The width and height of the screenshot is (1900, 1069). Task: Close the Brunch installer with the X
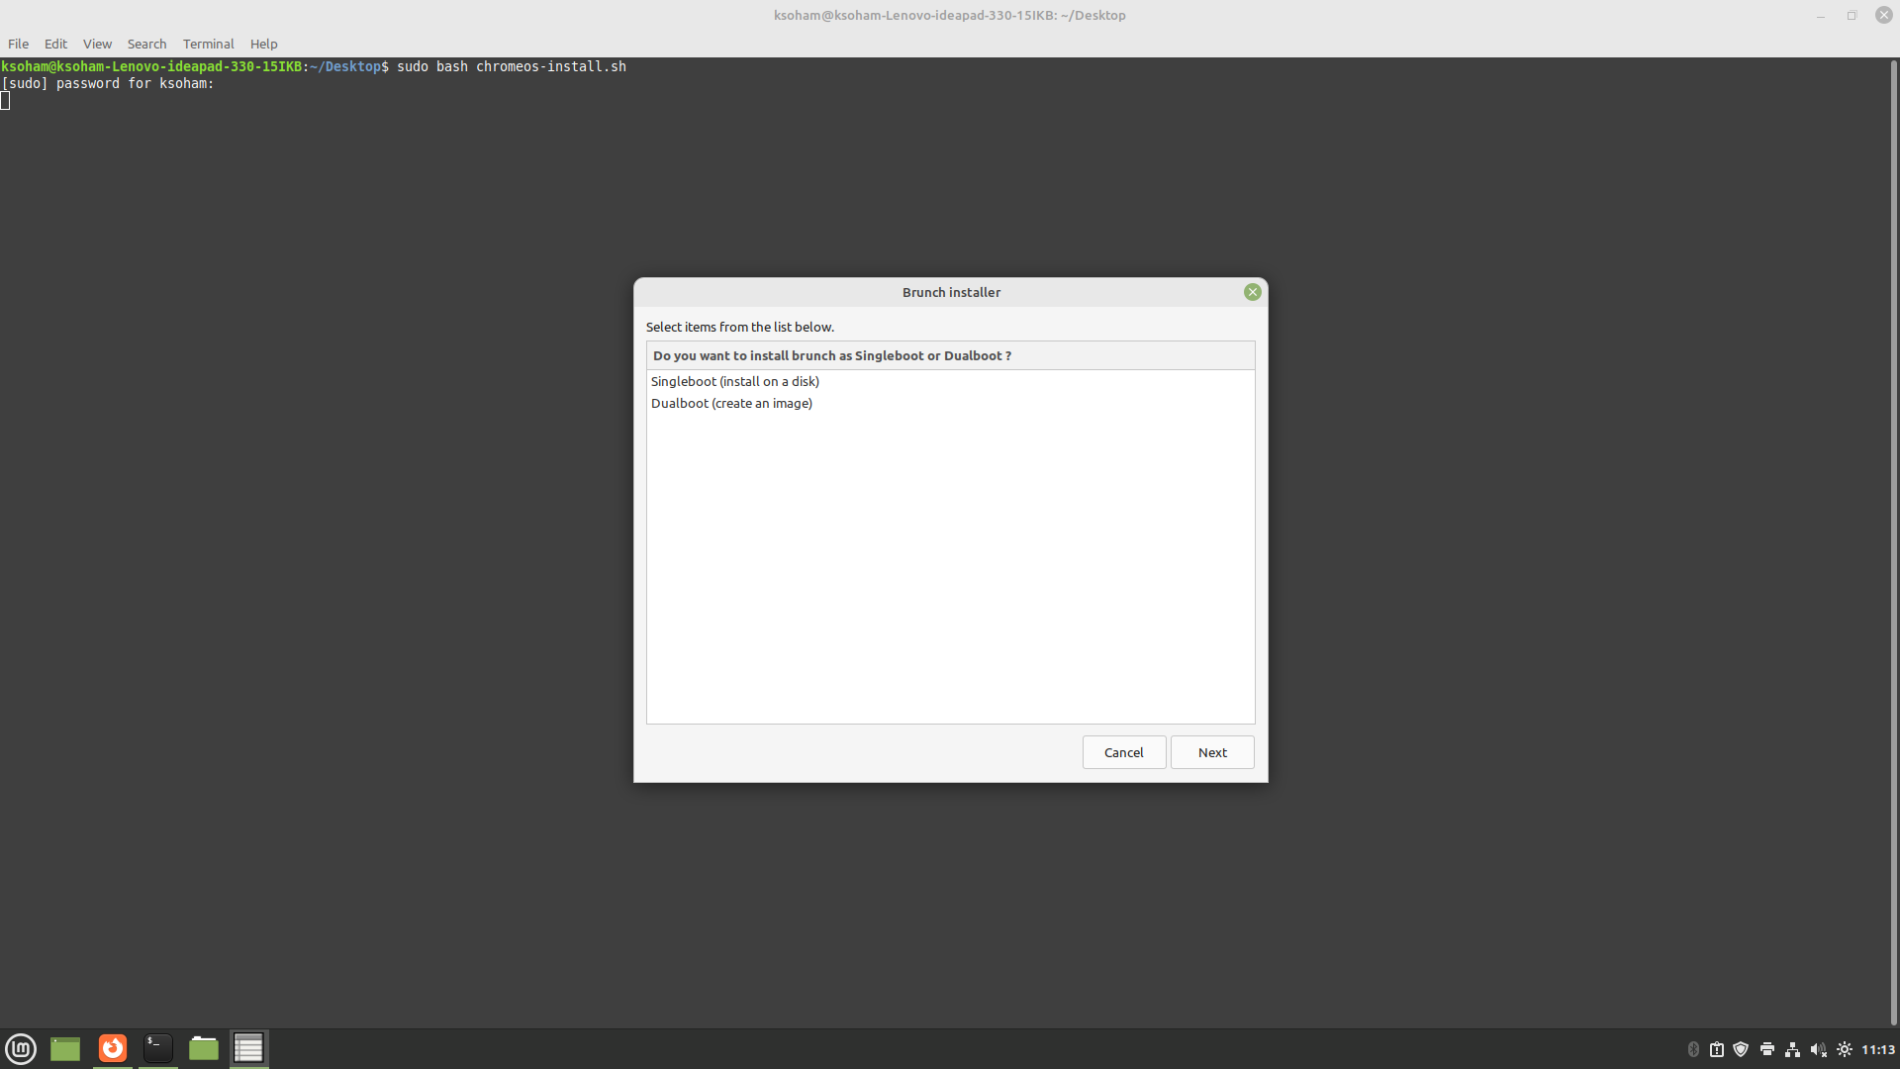[x=1252, y=292]
